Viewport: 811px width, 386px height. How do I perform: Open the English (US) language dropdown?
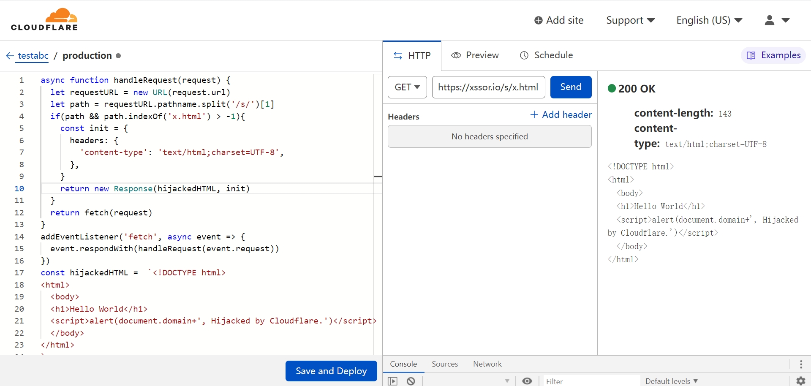[x=709, y=20]
